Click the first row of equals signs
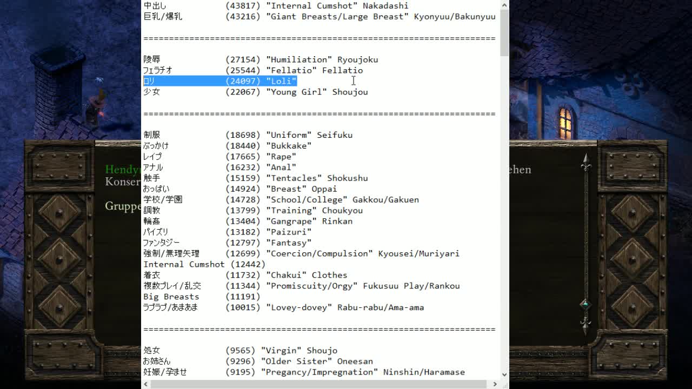Screen dimensions: 692x389 click(319, 38)
